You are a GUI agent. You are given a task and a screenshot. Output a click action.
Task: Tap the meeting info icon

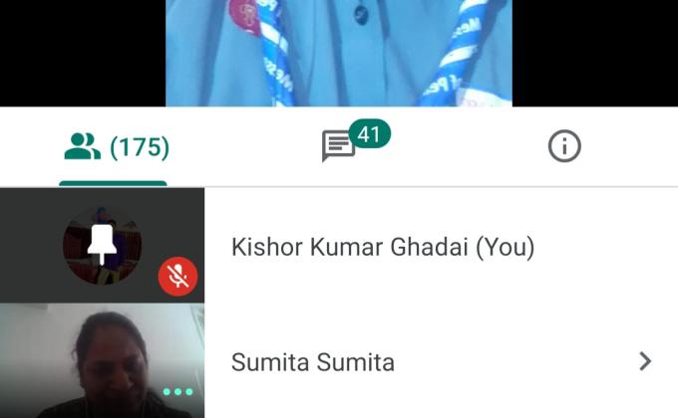pos(564,146)
